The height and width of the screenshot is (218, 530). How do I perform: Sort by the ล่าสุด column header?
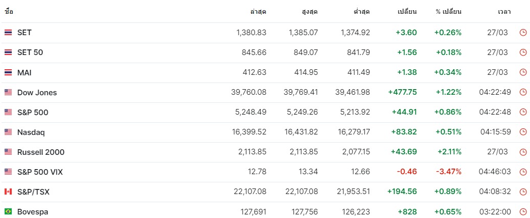(x=258, y=12)
